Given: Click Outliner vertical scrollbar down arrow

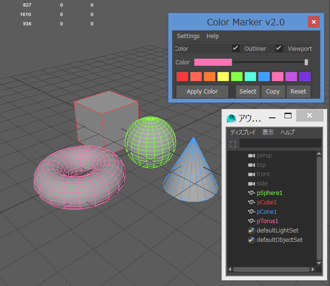Looking at the screenshot, I should pyautogui.click(x=319, y=263).
